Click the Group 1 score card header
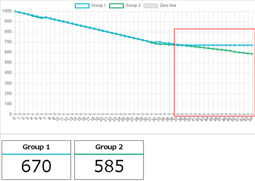 [x=36, y=147]
